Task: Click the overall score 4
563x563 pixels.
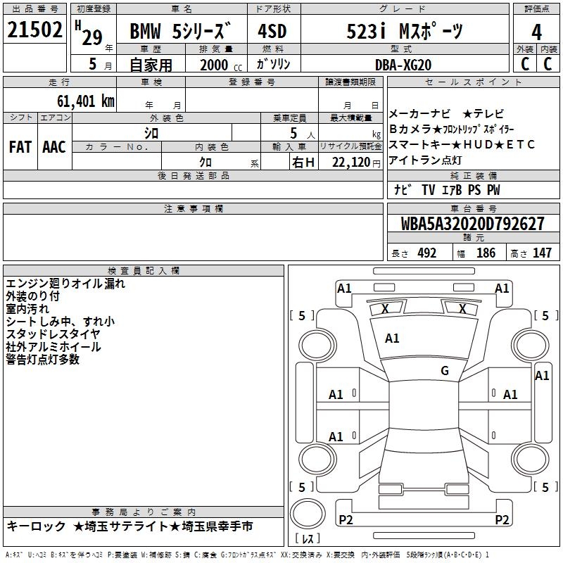Action: click(536, 32)
